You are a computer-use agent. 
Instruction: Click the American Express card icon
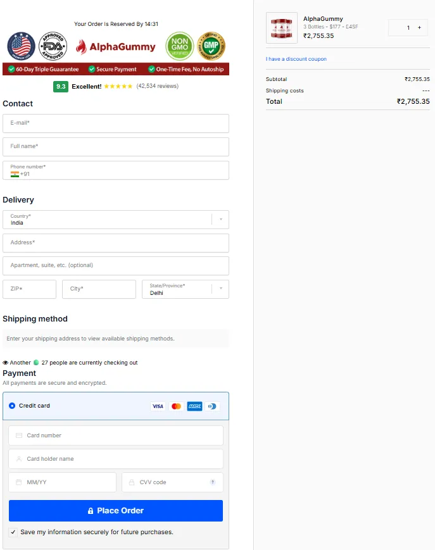click(194, 406)
